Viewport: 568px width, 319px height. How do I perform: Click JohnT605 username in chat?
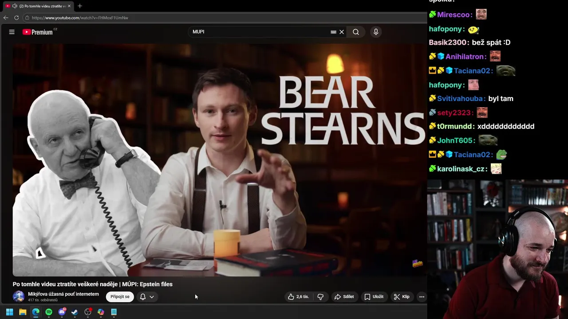tap(455, 140)
